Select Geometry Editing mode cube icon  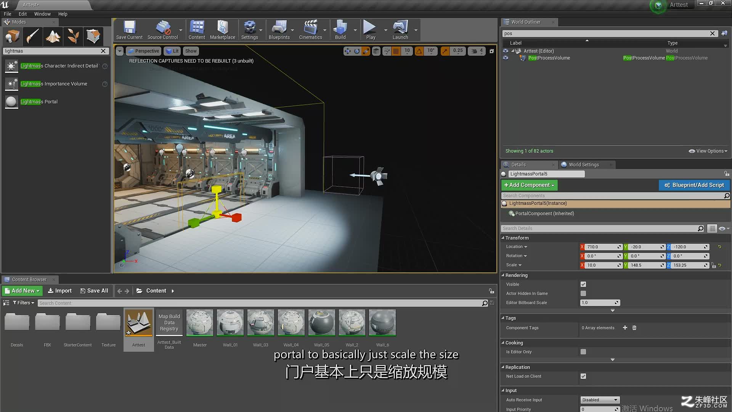(93, 37)
